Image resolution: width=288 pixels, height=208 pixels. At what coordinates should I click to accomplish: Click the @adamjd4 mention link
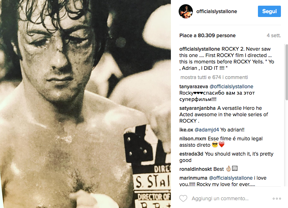click(207, 130)
